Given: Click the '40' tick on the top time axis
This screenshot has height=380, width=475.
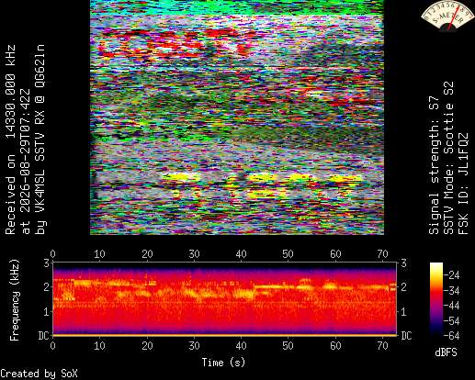Looking at the screenshot, I should tap(242, 254).
